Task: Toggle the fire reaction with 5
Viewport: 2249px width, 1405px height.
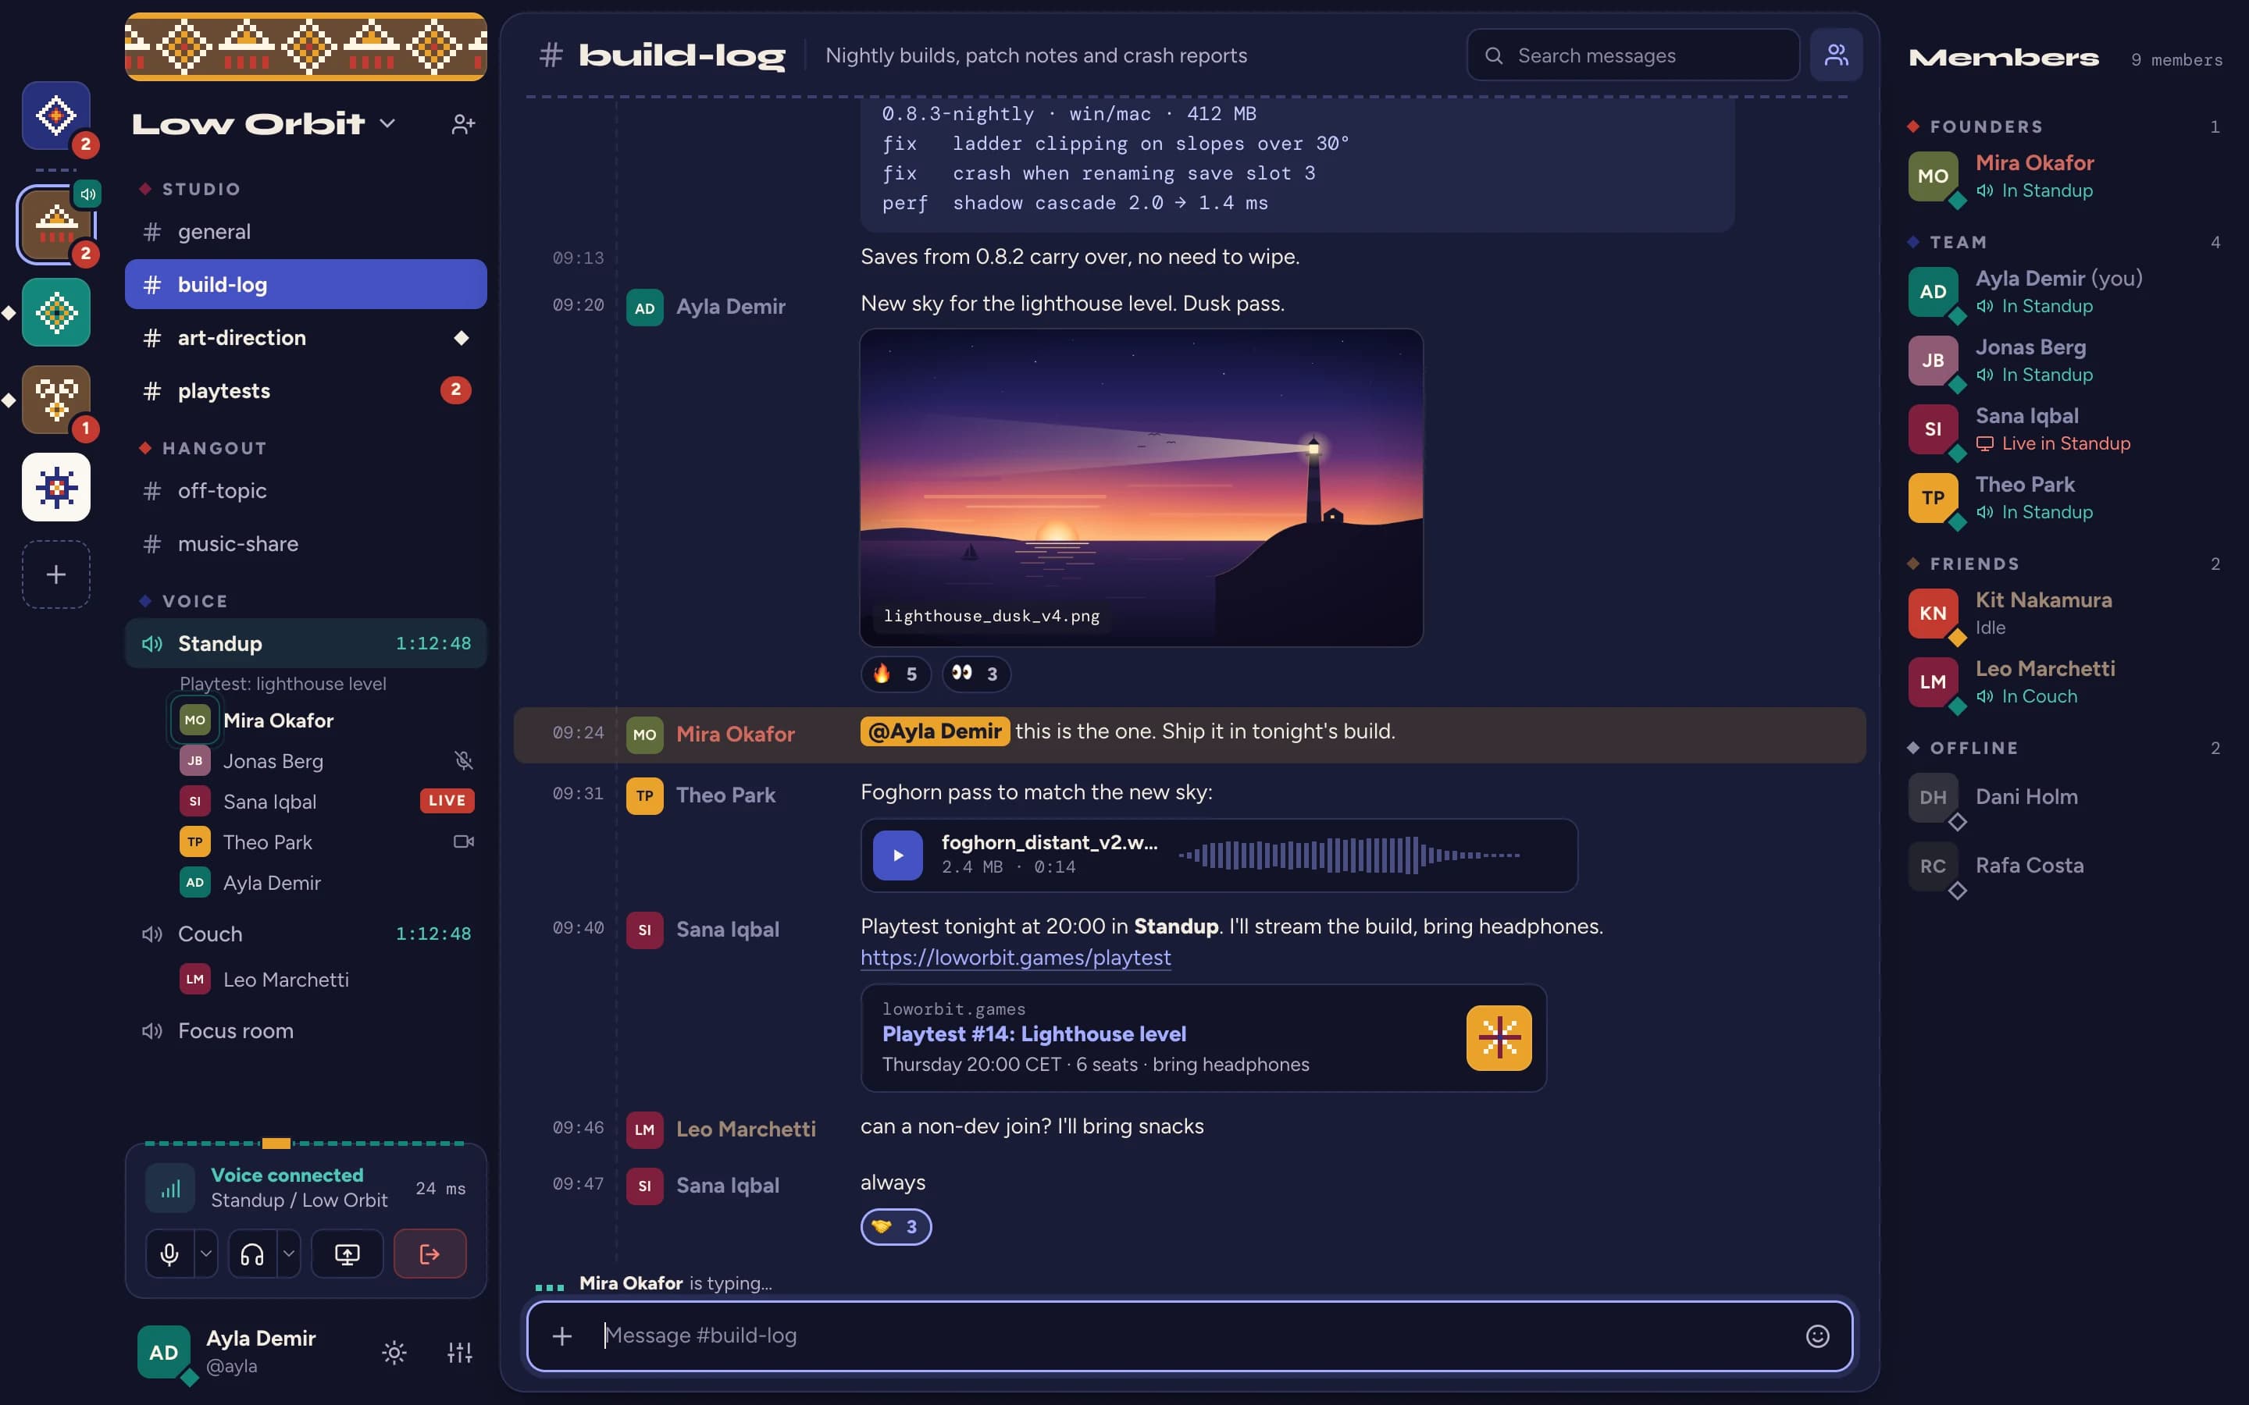Action: coord(896,674)
